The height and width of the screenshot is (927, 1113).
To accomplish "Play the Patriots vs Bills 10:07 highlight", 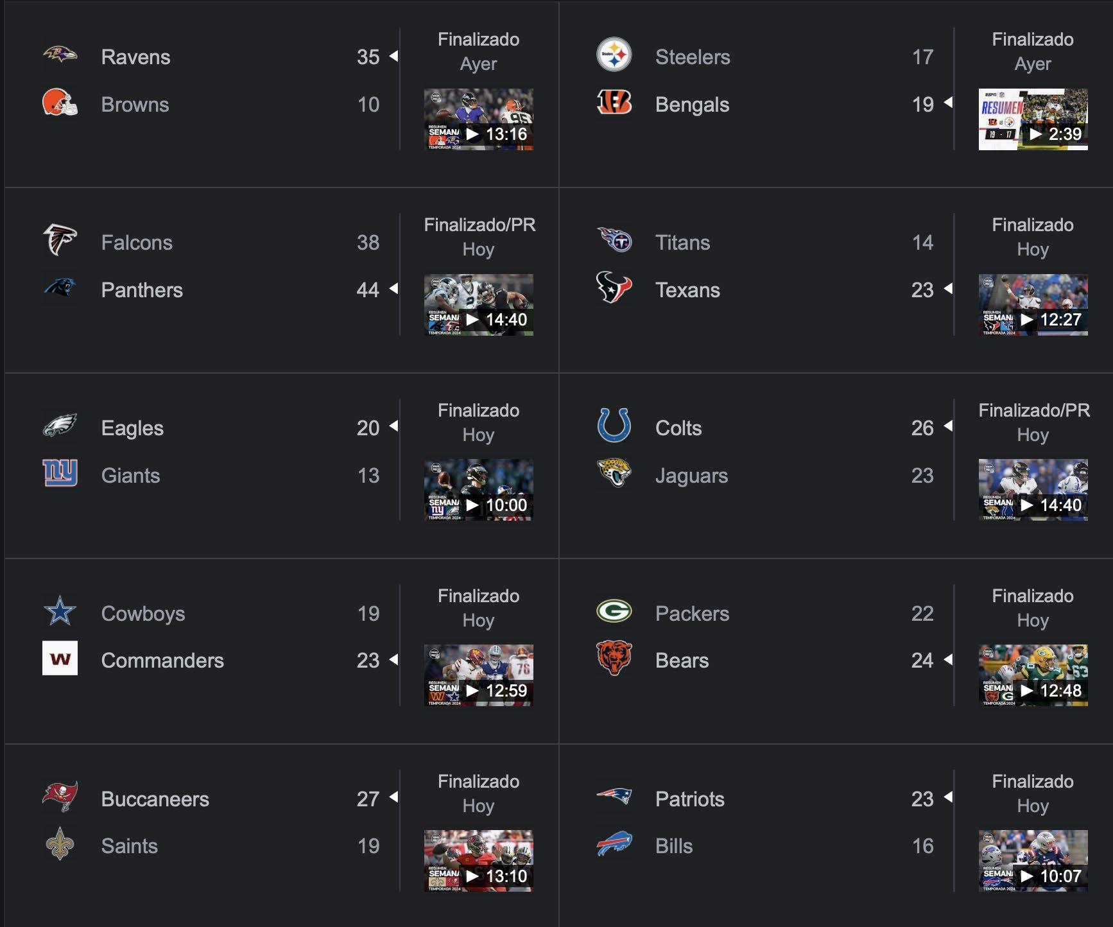I will (x=1033, y=861).
